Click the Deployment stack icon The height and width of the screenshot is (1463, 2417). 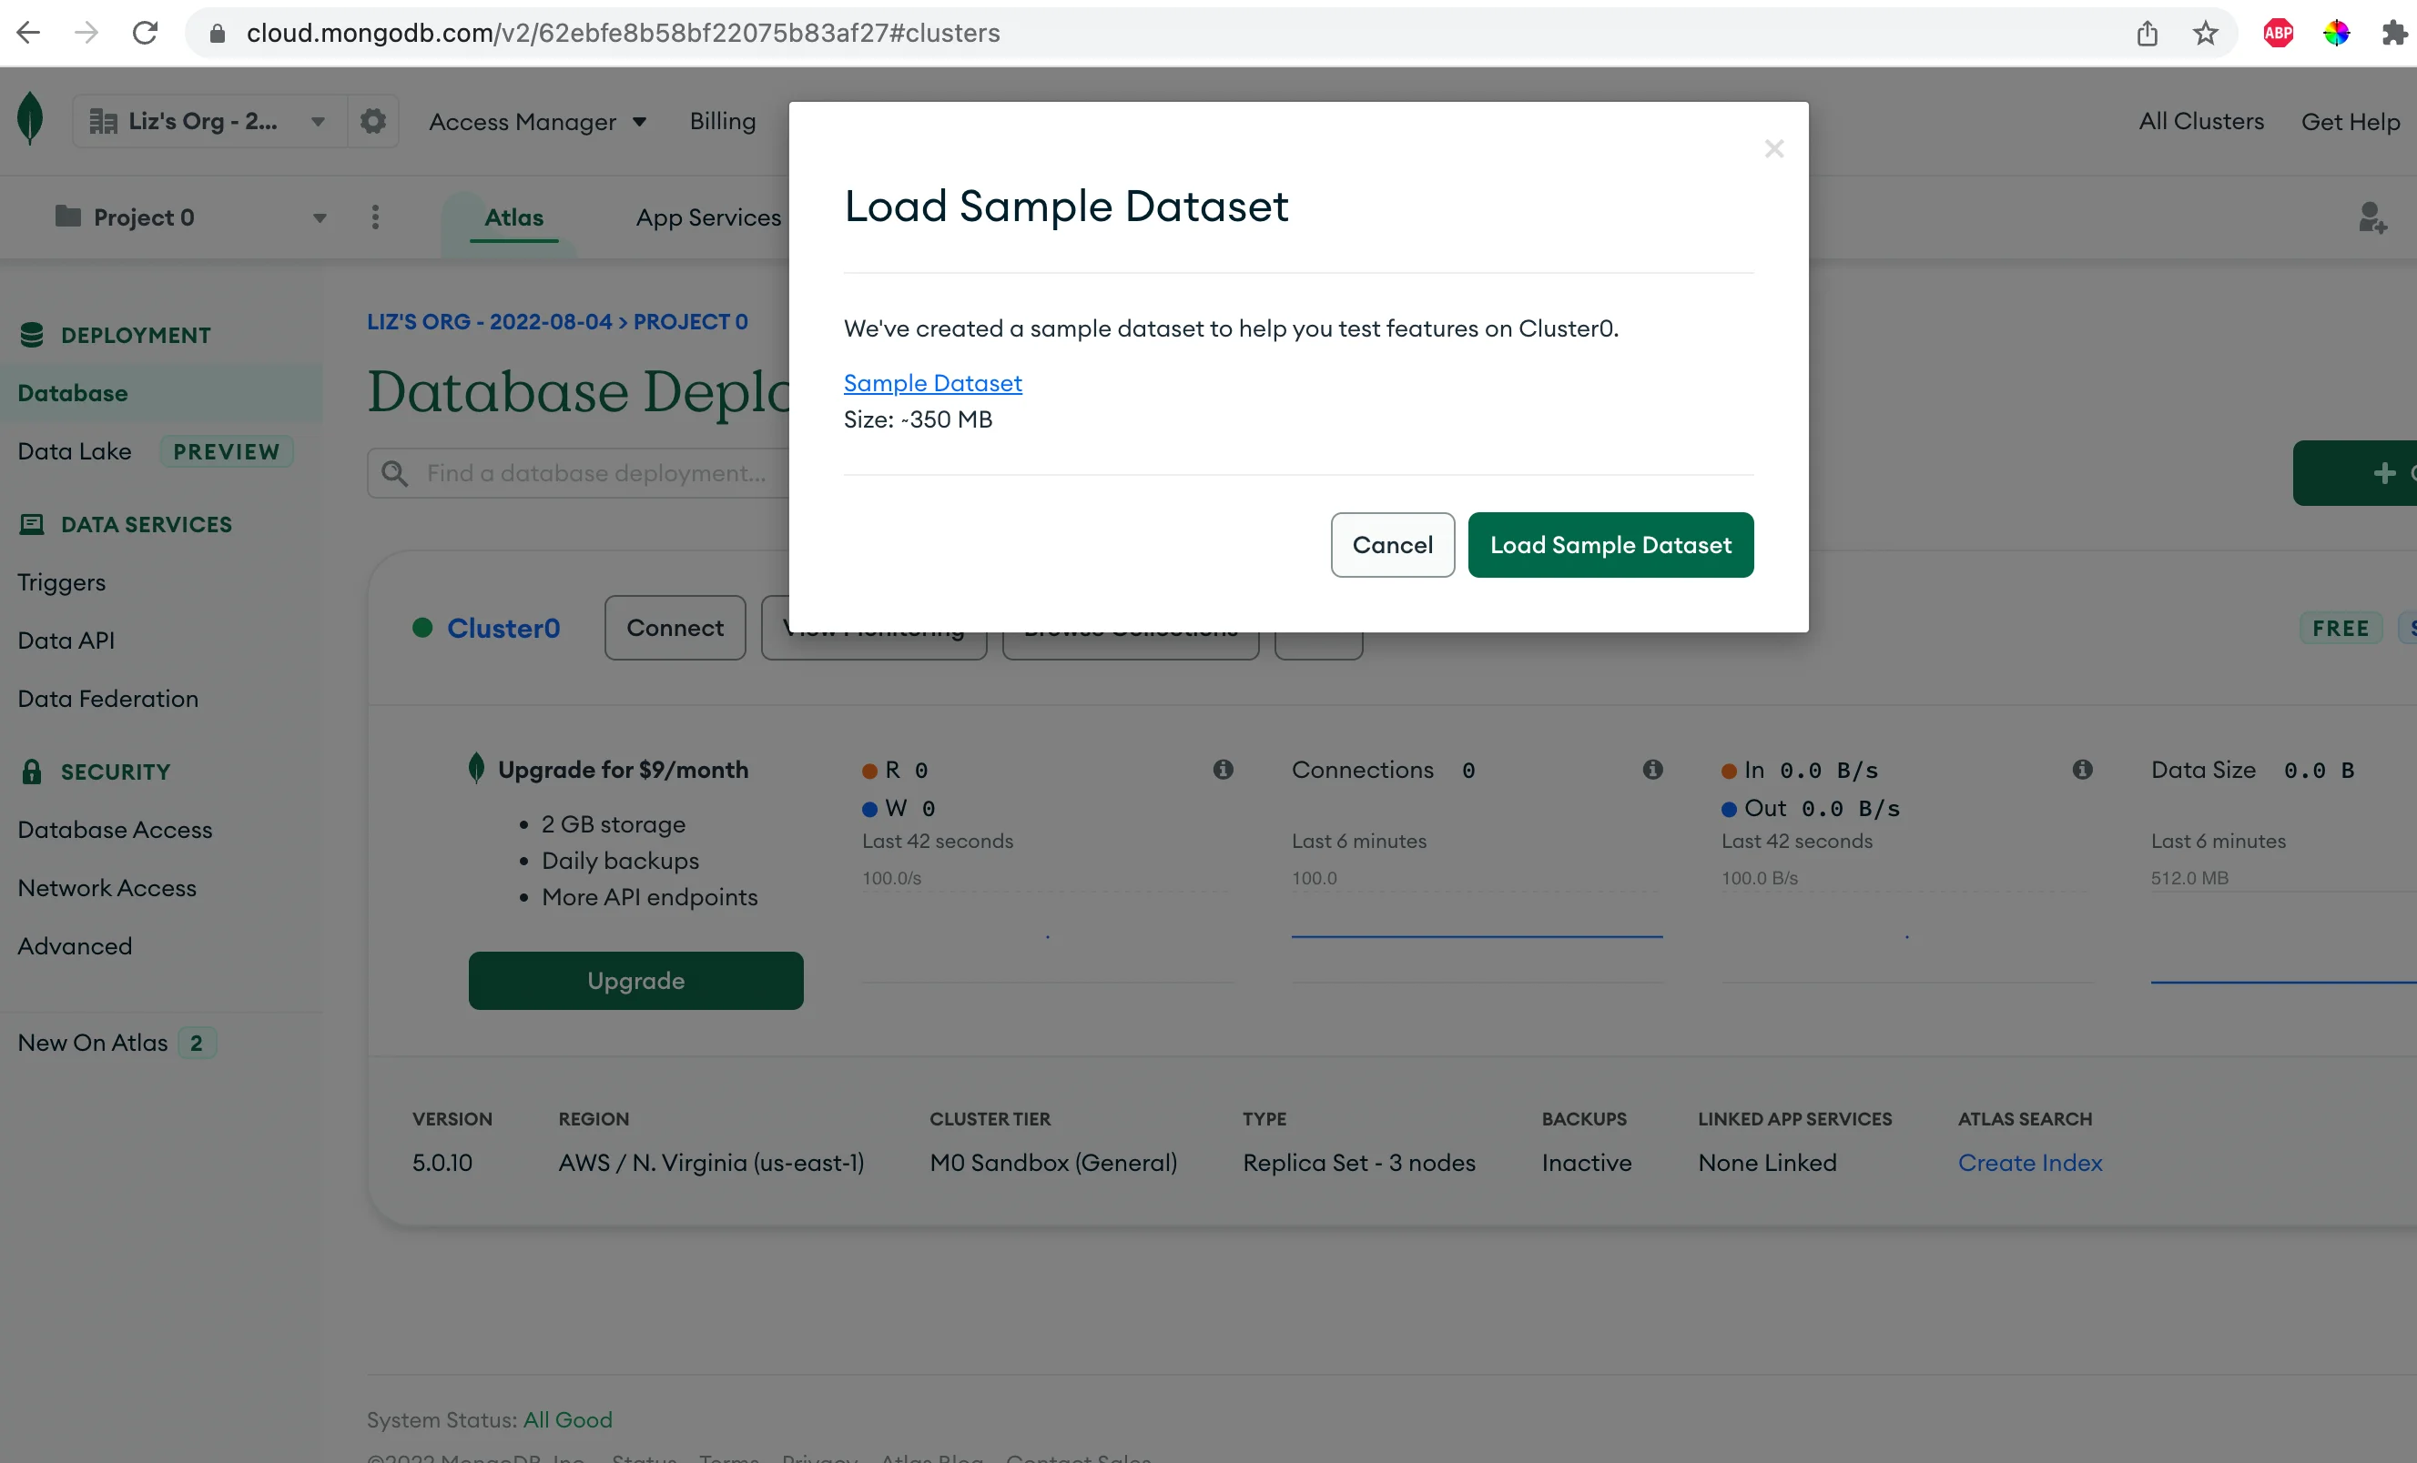31,335
